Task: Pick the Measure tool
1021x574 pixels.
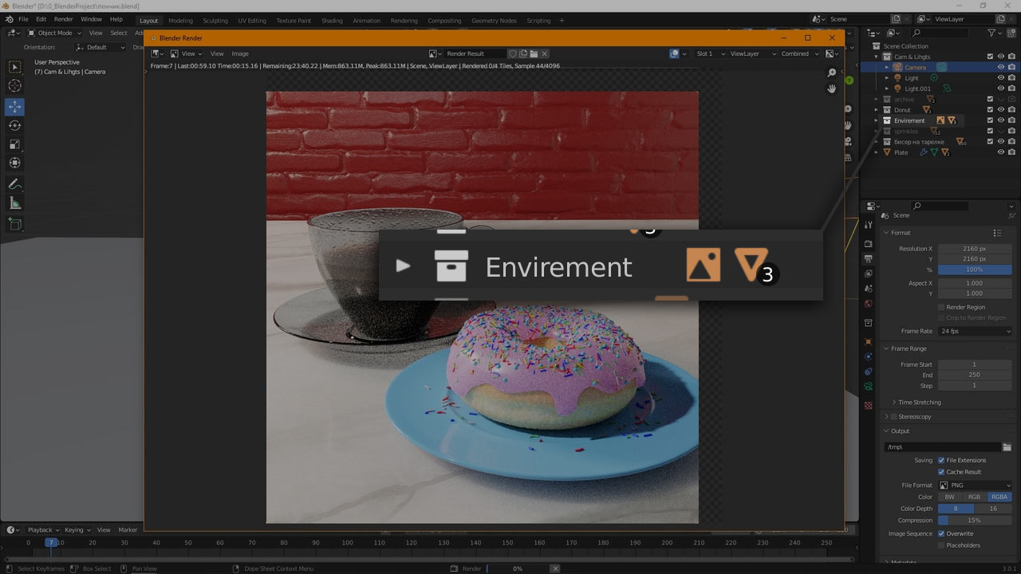Action: click(14, 203)
